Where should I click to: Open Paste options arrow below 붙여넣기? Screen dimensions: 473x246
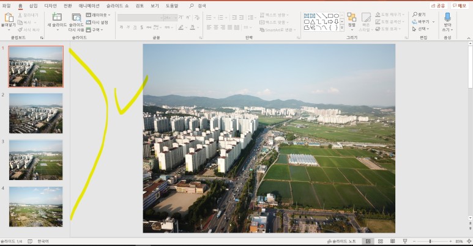9,30
